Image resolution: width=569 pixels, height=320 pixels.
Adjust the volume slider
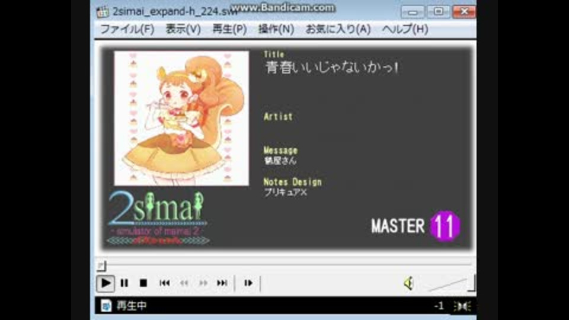click(x=452, y=283)
